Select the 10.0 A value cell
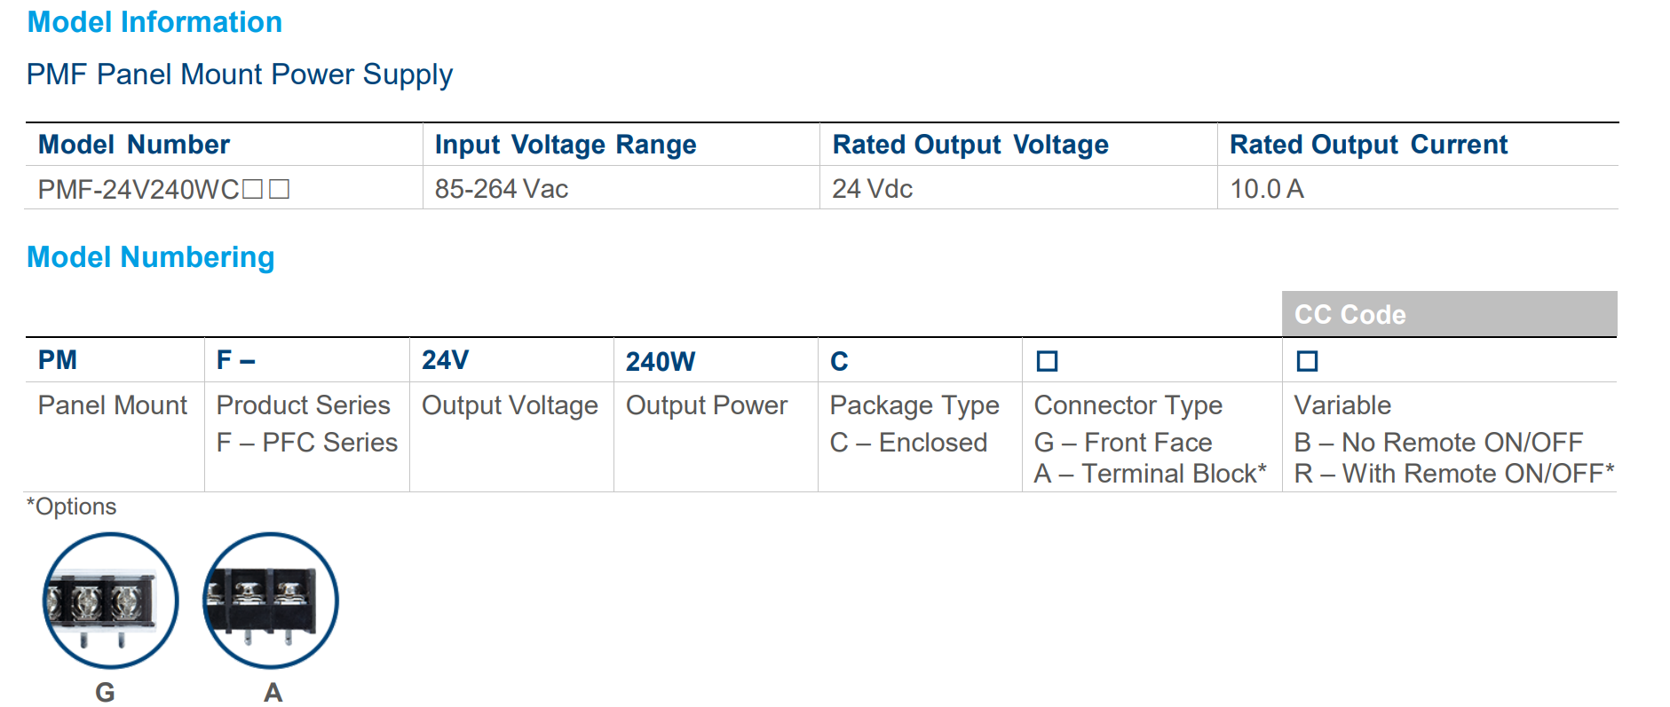The height and width of the screenshot is (707, 1670). point(1266,189)
